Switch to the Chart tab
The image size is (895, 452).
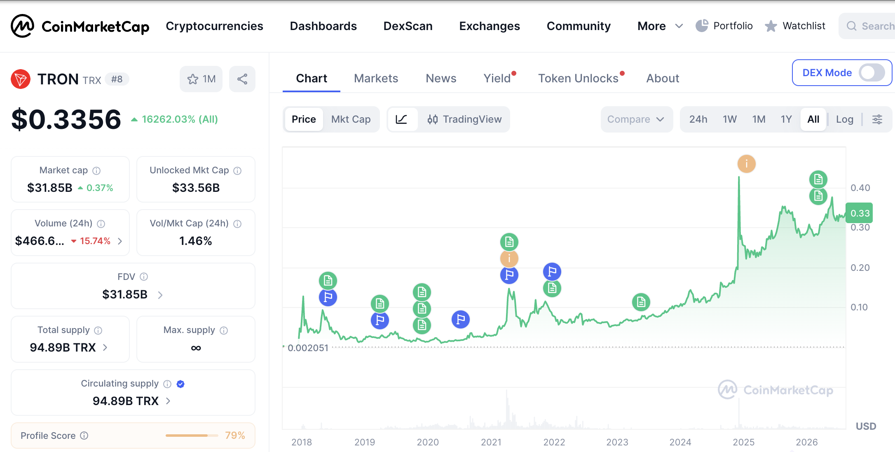312,78
